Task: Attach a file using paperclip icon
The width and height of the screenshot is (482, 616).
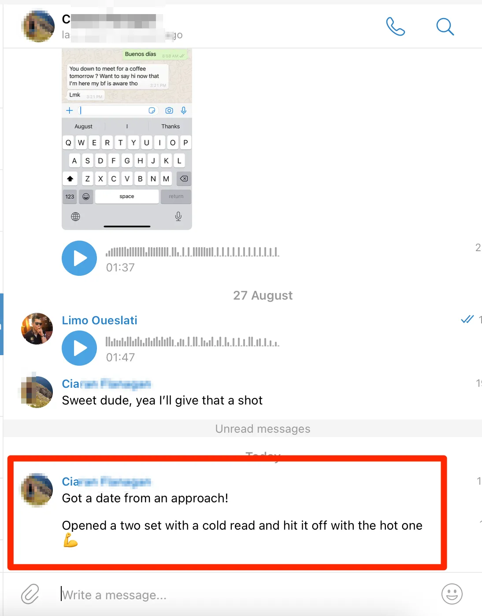Action: [x=30, y=594]
